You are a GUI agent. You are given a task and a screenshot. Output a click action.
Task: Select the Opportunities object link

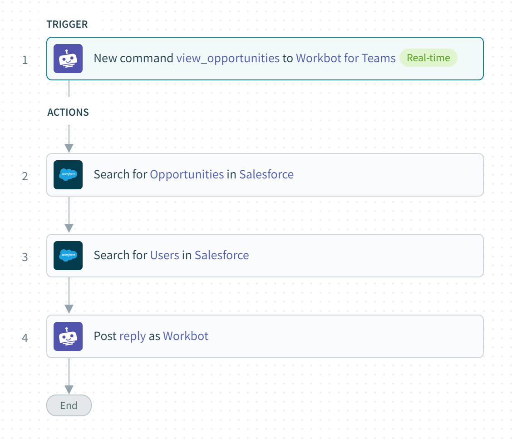[187, 174]
